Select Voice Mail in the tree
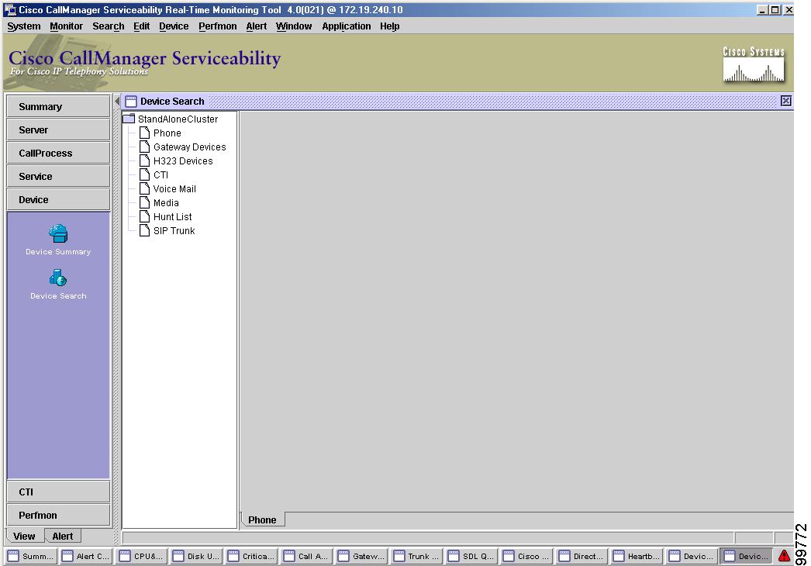 (x=174, y=189)
